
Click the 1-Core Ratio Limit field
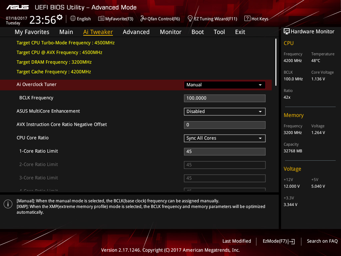click(225, 152)
